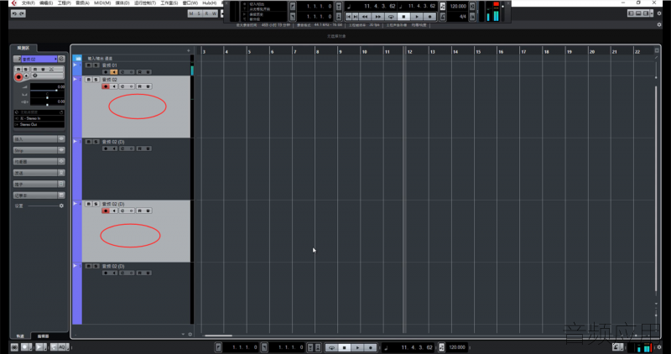Screen dimensions: 671x354
Task: Click Play in the bottom transport bar
Action: [x=358, y=347]
